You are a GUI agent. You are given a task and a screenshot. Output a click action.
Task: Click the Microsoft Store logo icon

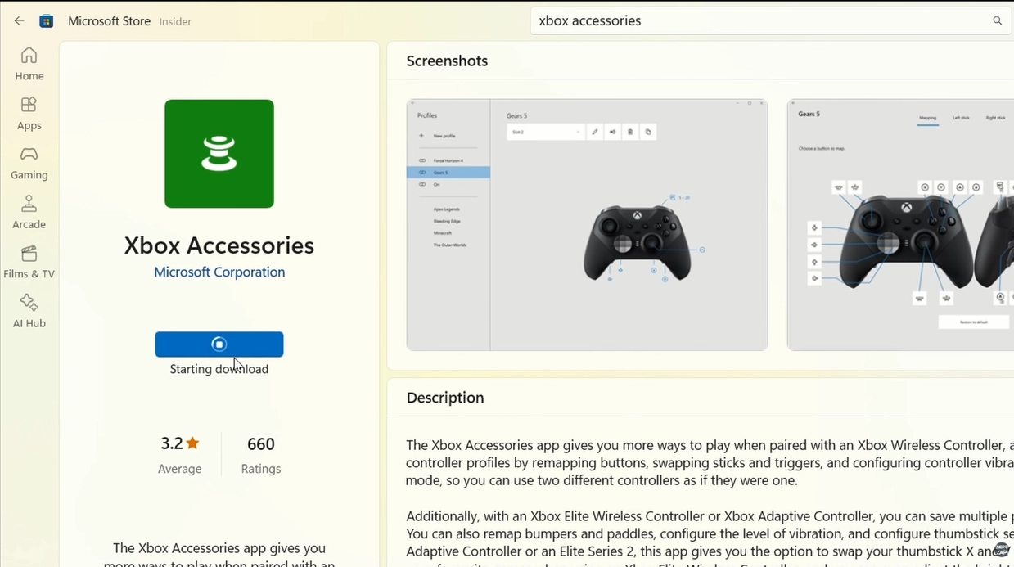pos(47,21)
